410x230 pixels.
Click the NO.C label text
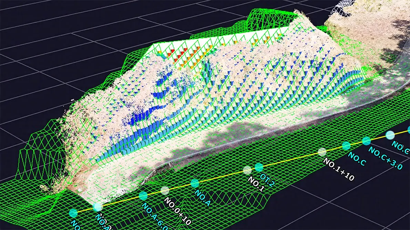click(x=356, y=159)
